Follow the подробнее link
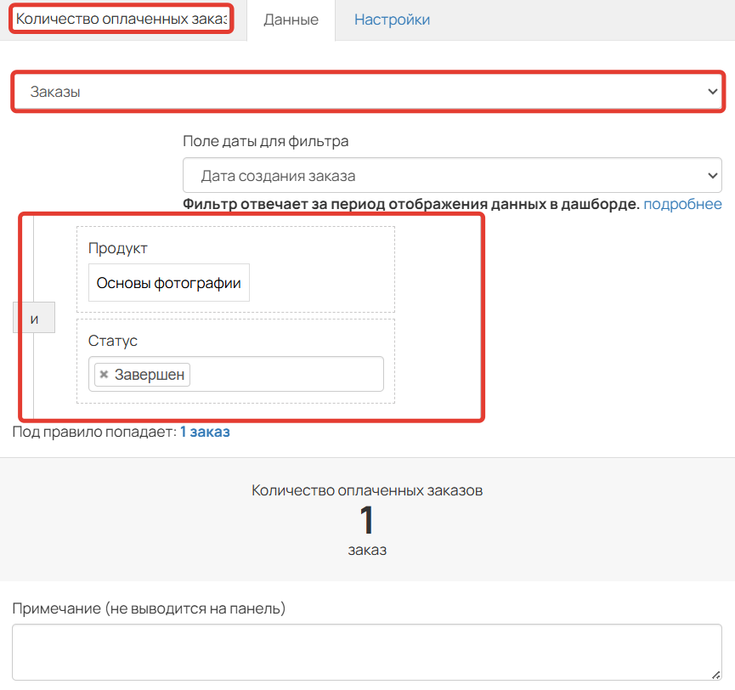 tap(682, 204)
